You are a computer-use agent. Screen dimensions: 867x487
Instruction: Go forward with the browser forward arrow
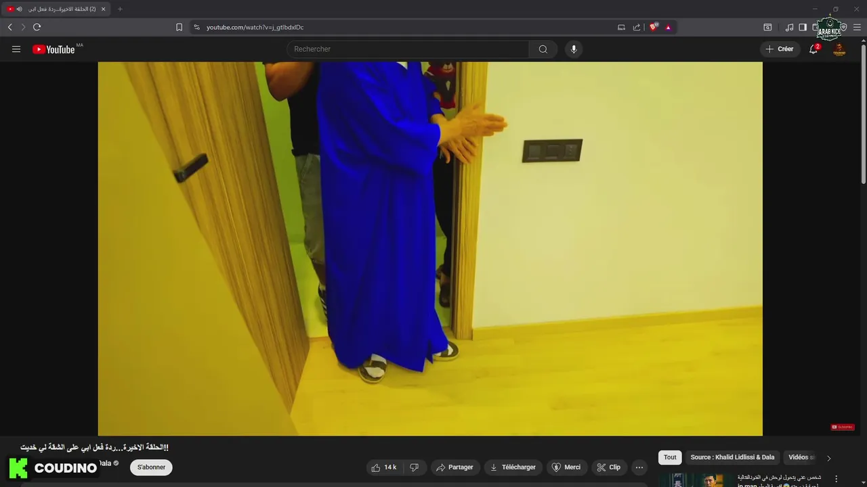coord(23,27)
